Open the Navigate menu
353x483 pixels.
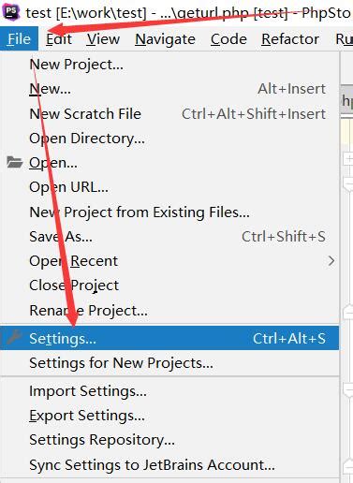pos(165,39)
